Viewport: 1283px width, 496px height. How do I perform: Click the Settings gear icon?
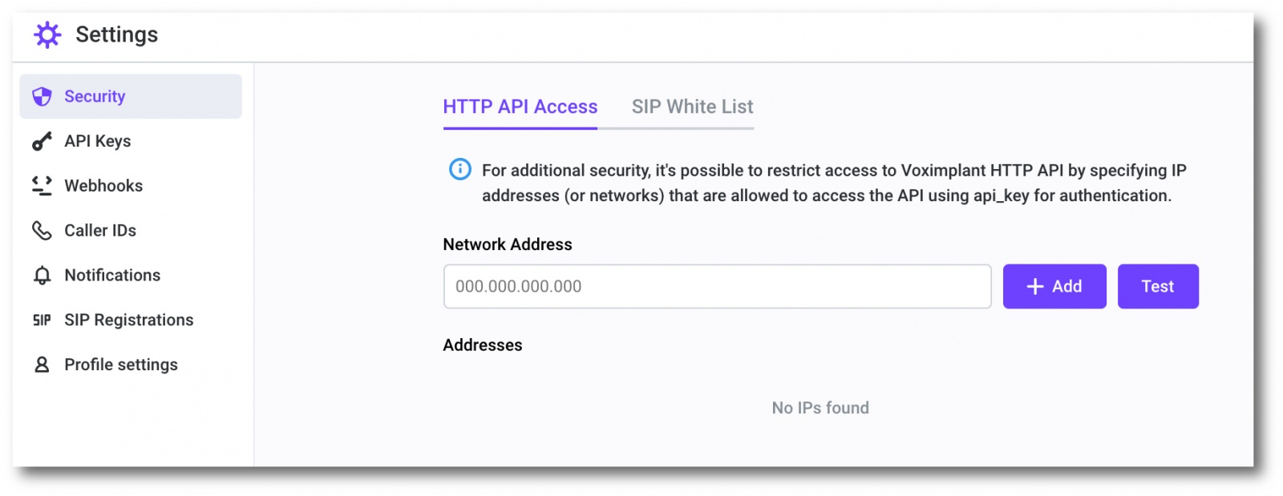[x=47, y=35]
